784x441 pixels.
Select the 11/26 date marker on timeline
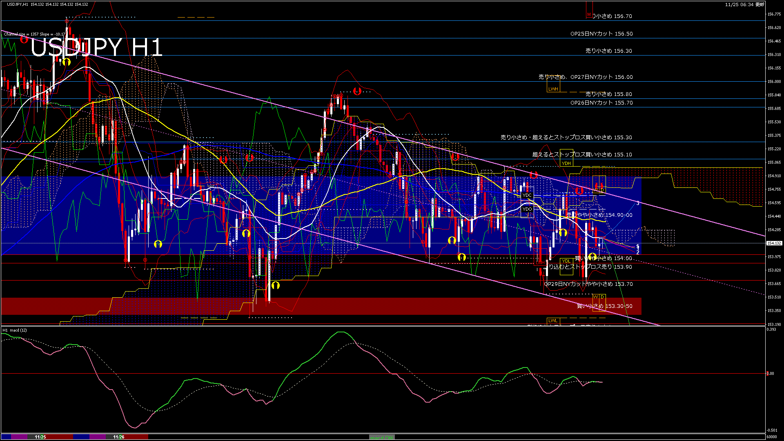119,437
